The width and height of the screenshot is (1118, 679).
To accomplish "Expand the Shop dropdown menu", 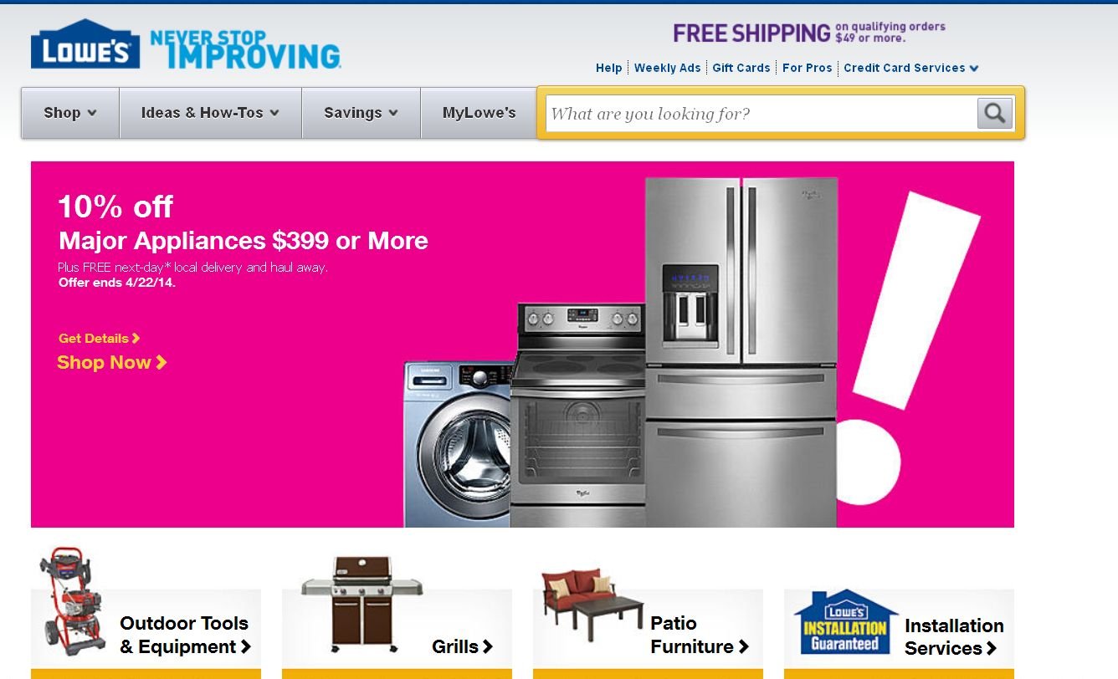I will [70, 113].
